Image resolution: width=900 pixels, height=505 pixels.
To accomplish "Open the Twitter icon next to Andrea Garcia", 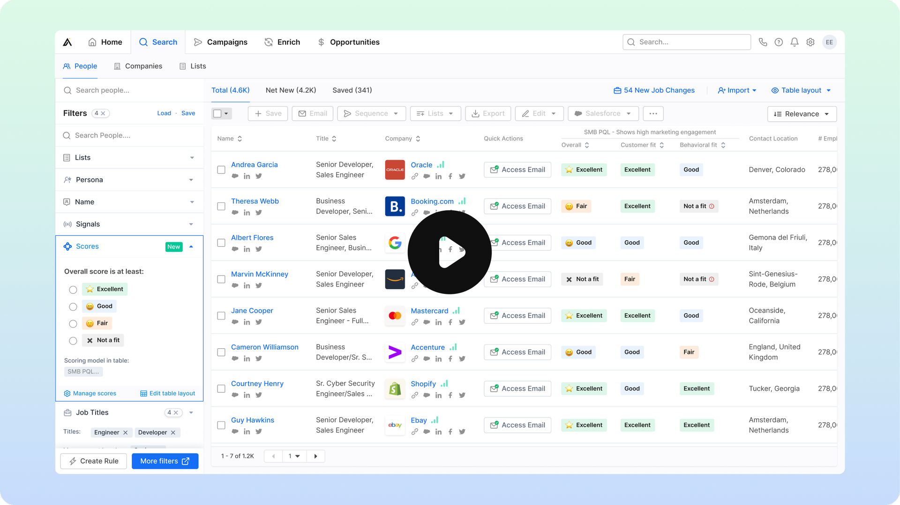I will coord(259,176).
